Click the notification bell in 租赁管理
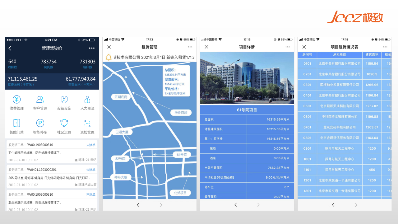The image size is (398, 224). click(x=109, y=57)
